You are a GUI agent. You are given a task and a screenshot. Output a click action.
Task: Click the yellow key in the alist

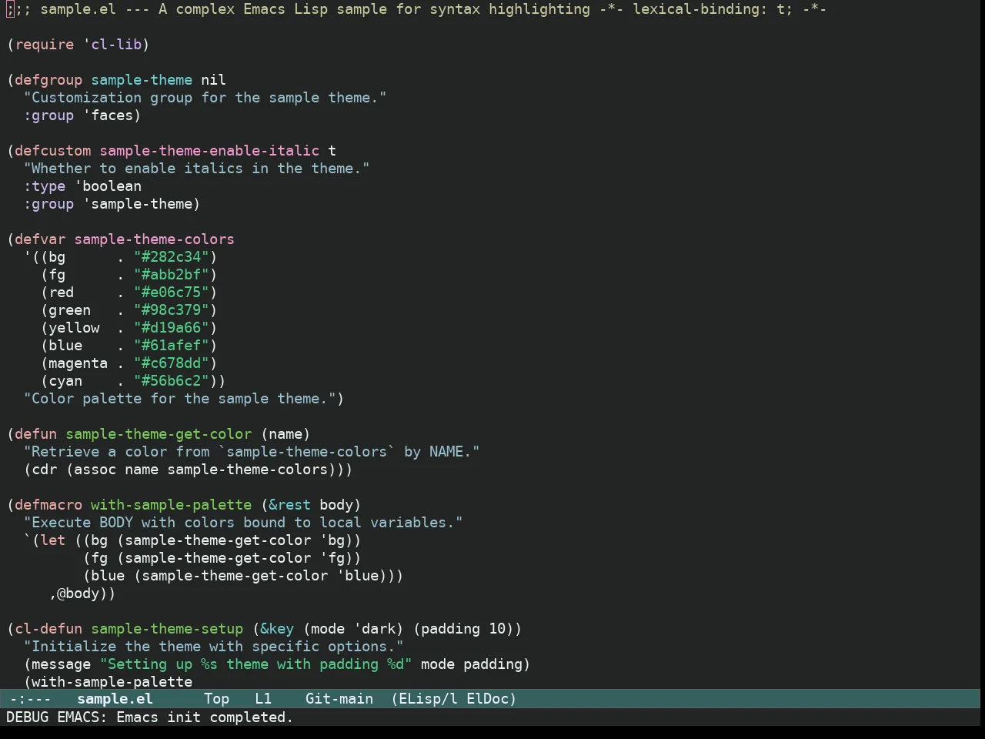[74, 328]
